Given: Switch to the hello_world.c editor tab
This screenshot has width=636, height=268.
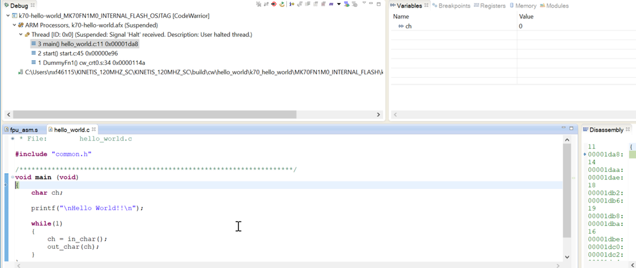Looking at the screenshot, I should tap(72, 130).
